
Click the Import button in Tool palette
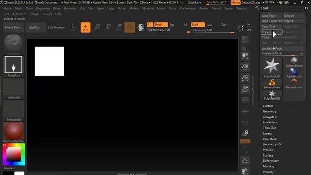point(272,32)
